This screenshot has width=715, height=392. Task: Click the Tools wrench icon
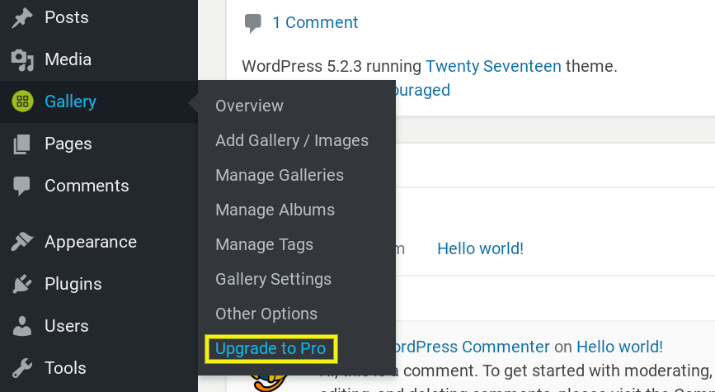tap(22, 368)
